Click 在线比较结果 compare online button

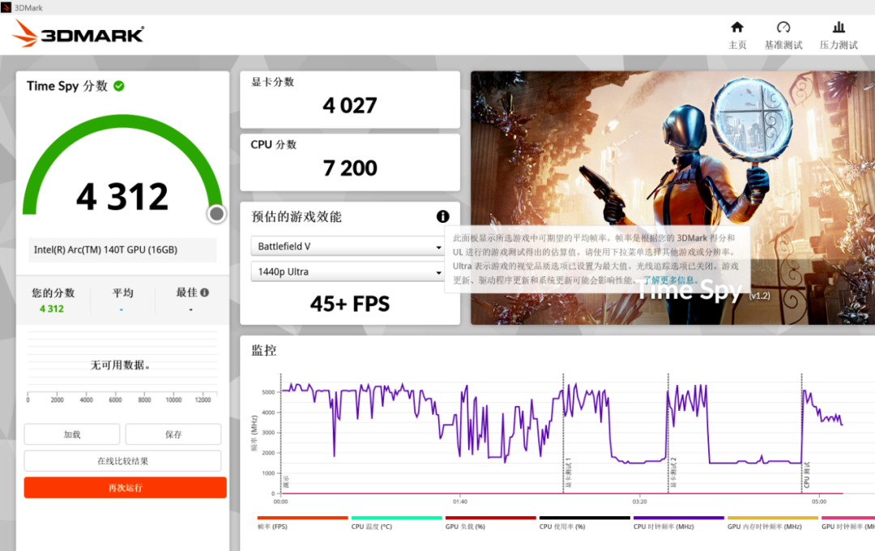123,460
